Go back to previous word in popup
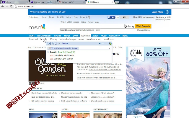 click(x=59, y=43)
